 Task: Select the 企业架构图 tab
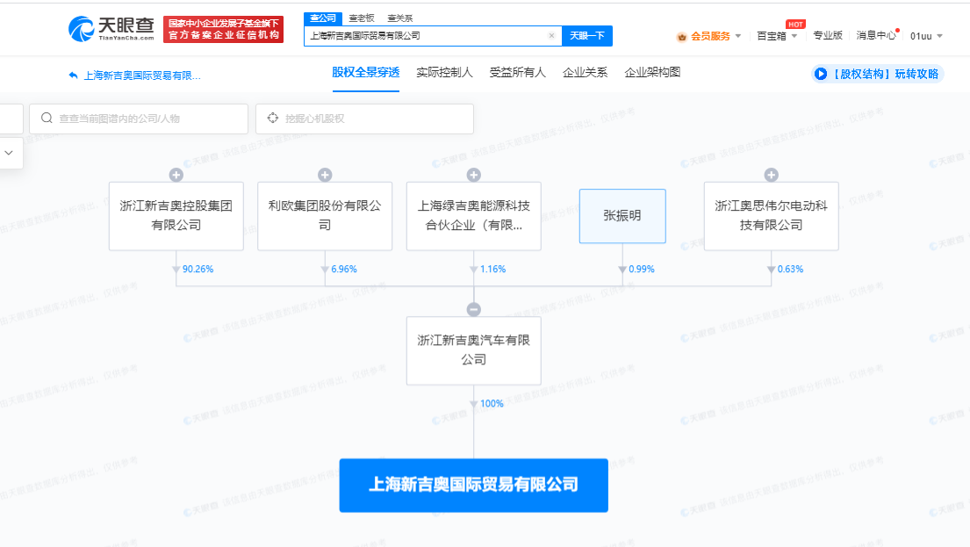pyautogui.click(x=652, y=73)
